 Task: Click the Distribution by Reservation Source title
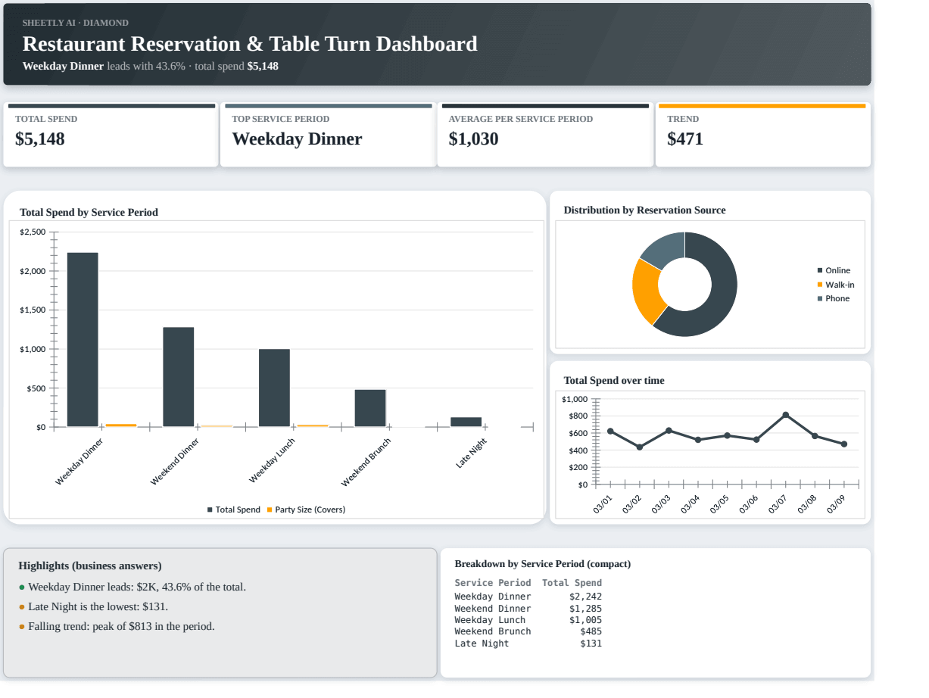pos(644,210)
